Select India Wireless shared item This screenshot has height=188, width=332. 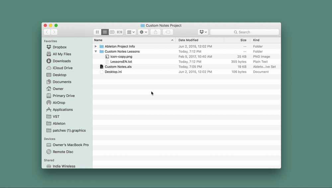(64, 166)
